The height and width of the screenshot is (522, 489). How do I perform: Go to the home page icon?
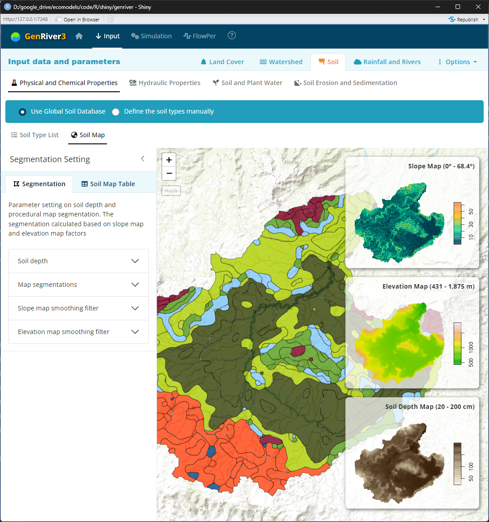click(x=79, y=36)
